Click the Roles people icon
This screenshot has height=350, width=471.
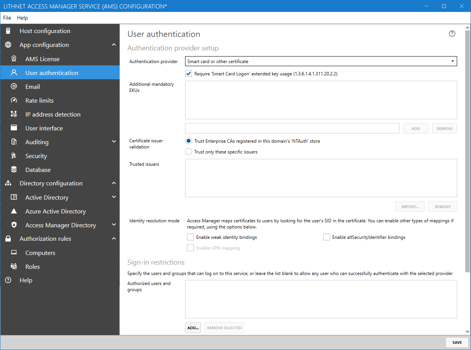[x=14, y=267]
